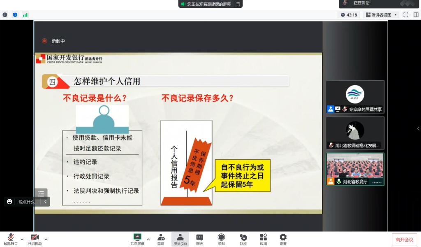This screenshot has height=247, width=421.
Task: Start recording via 录制 button
Action: coord(221,239)
